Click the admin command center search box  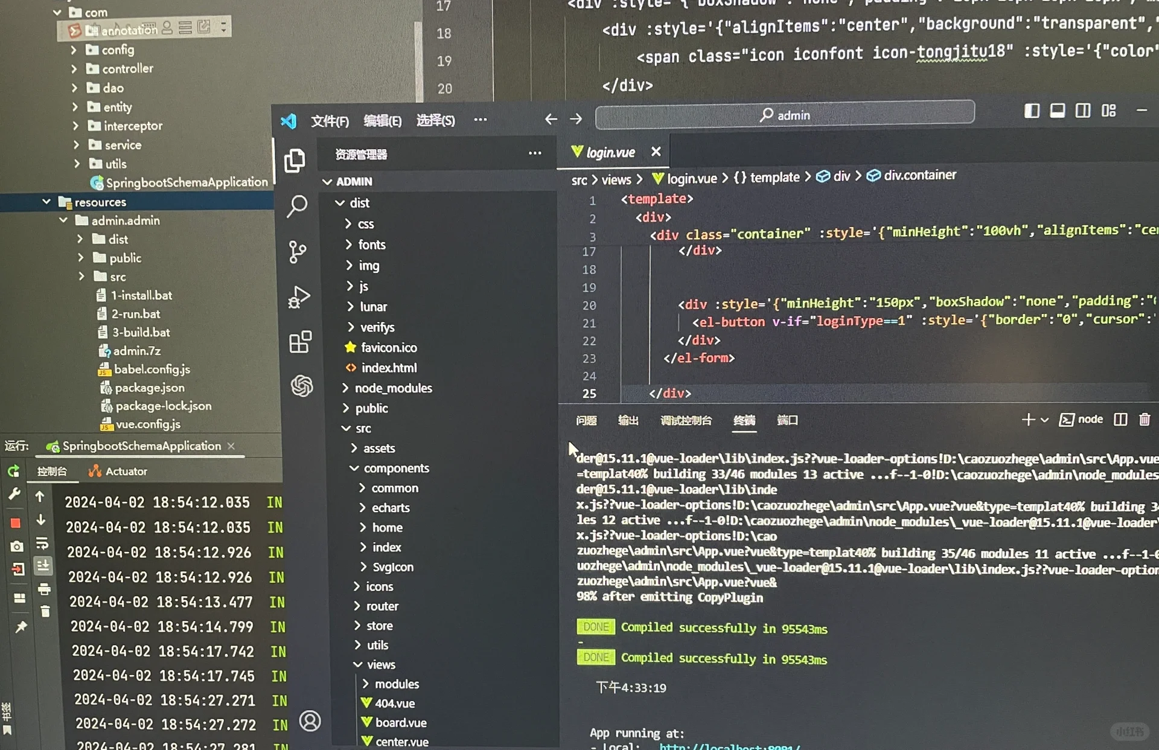[785, 115]
